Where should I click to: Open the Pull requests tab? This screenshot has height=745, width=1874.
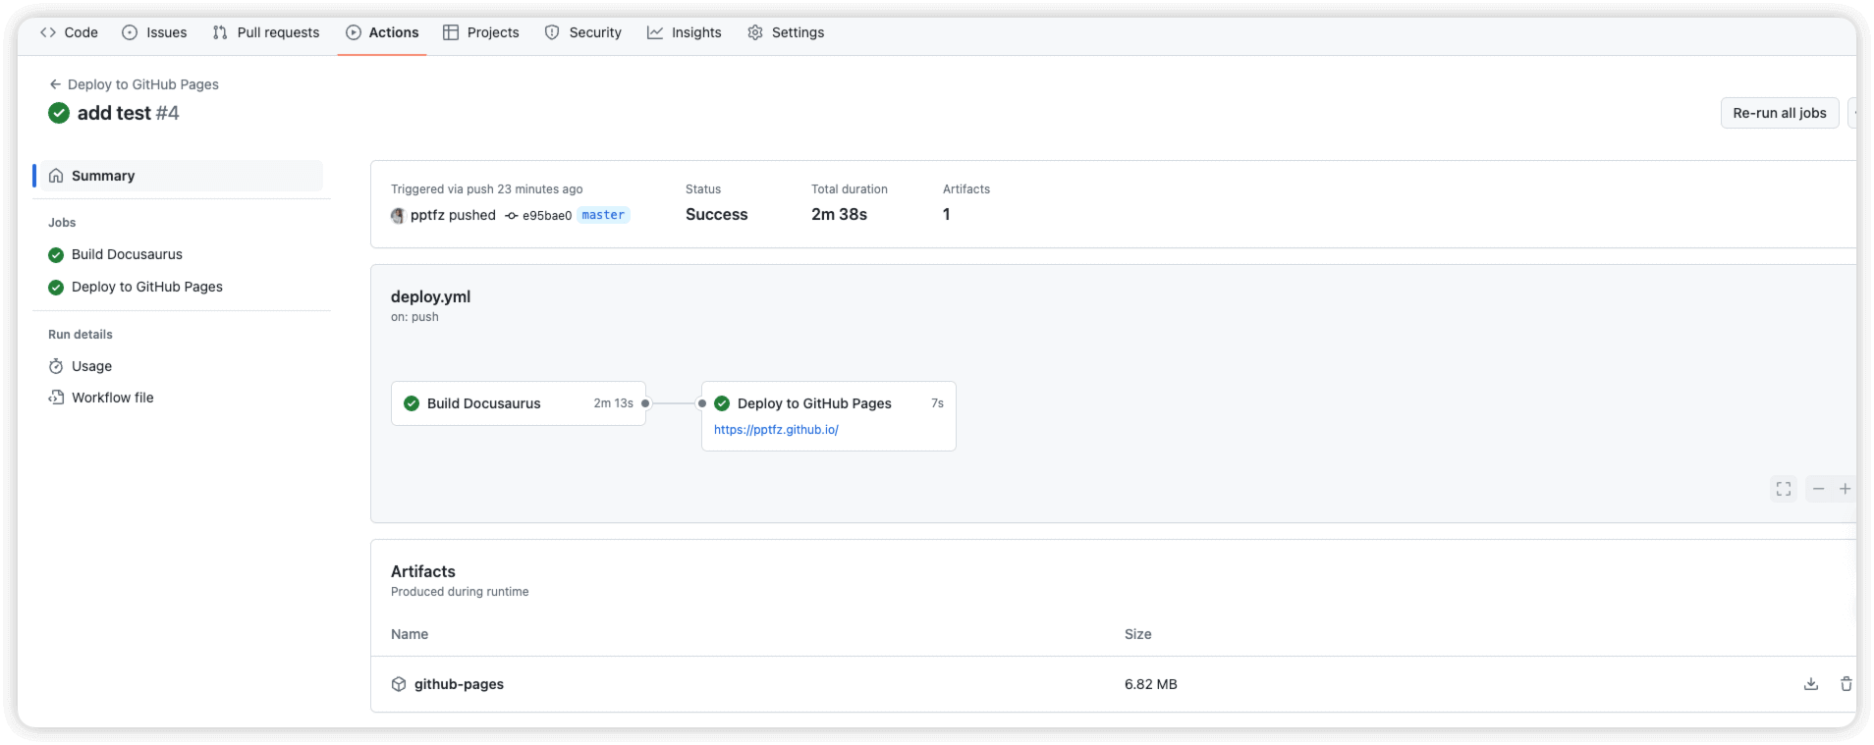click(x=266, y=32)
